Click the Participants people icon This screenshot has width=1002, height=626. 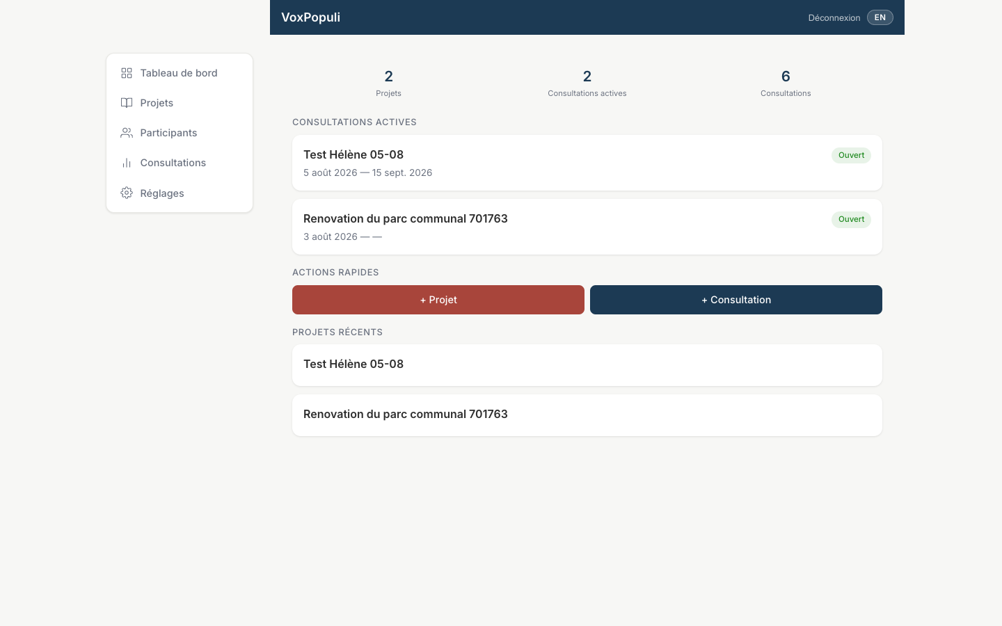pos(127,133)
